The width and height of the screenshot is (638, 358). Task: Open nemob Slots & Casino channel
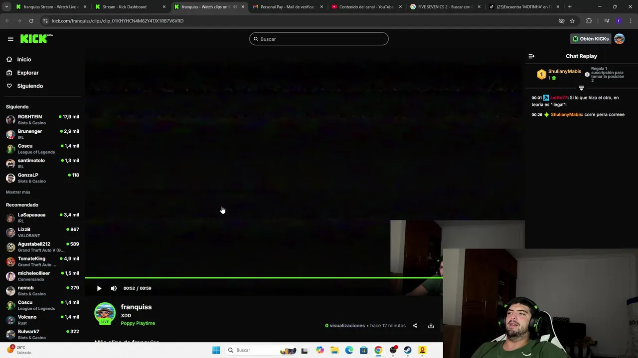click(x=42, y=290)
